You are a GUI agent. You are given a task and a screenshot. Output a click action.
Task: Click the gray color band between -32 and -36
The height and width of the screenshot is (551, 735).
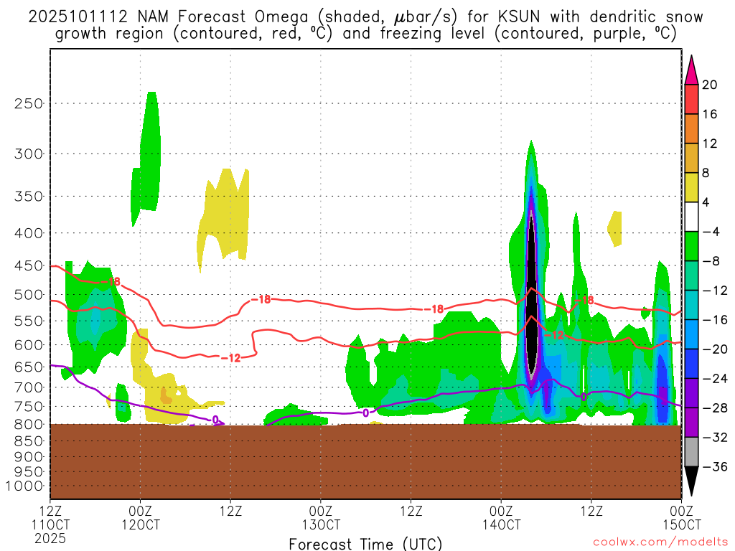[691, 452]
